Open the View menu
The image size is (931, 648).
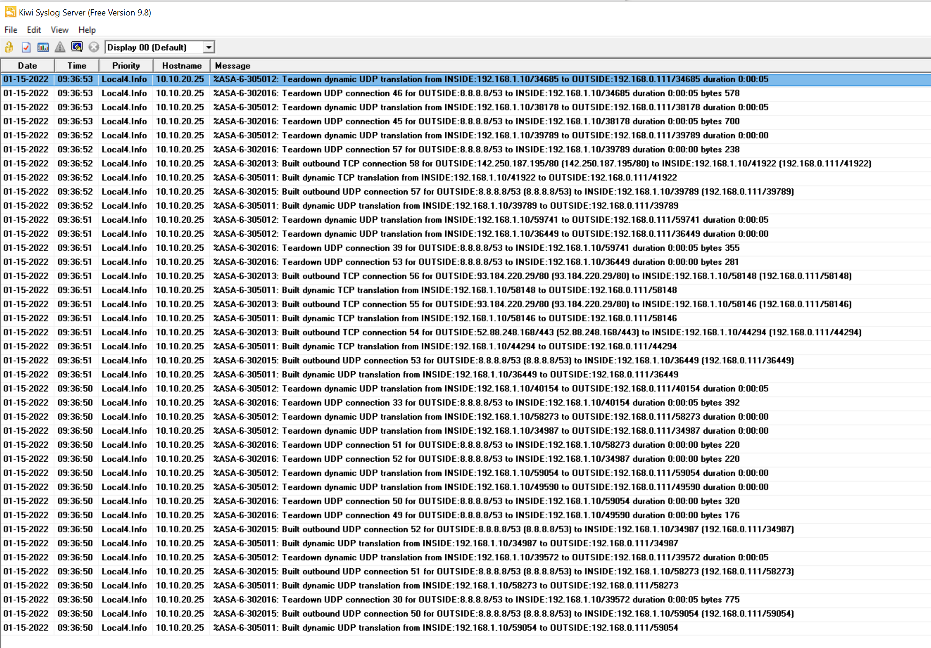point(59,30)
